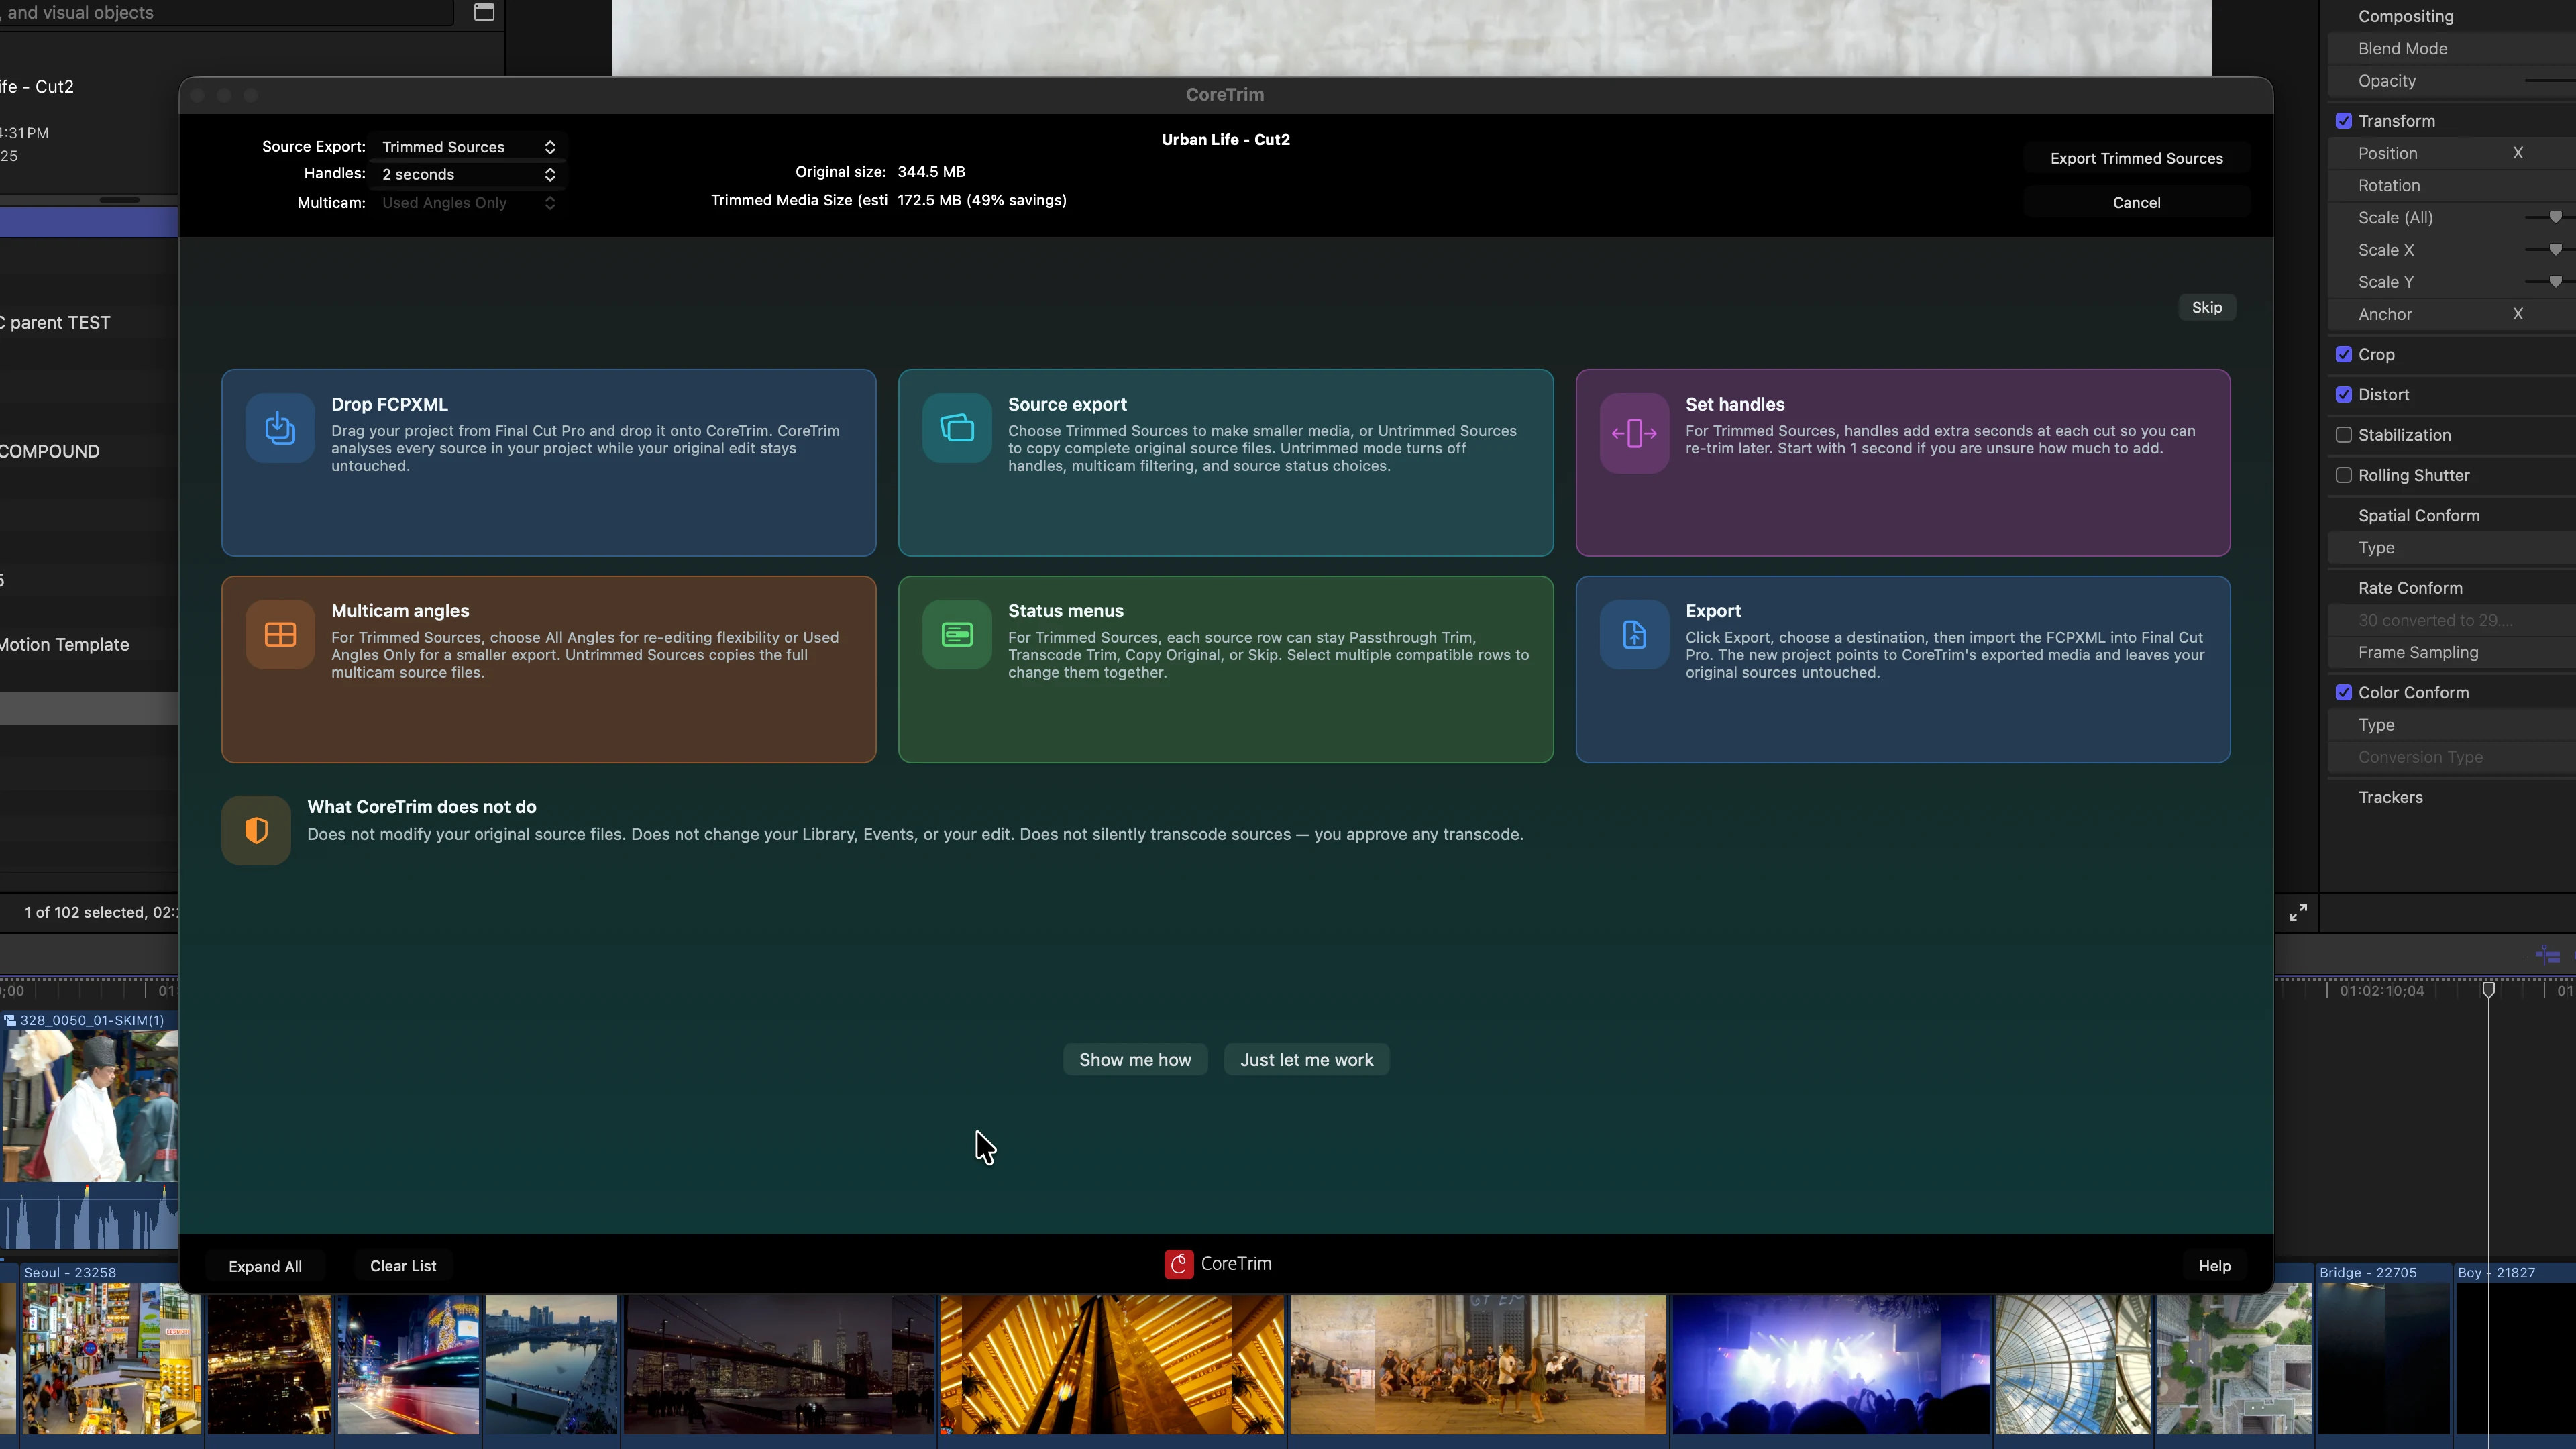
Task: Click the clip icon beside 328_0050_01-SKIM(1)
Action: click(10, 1020)
